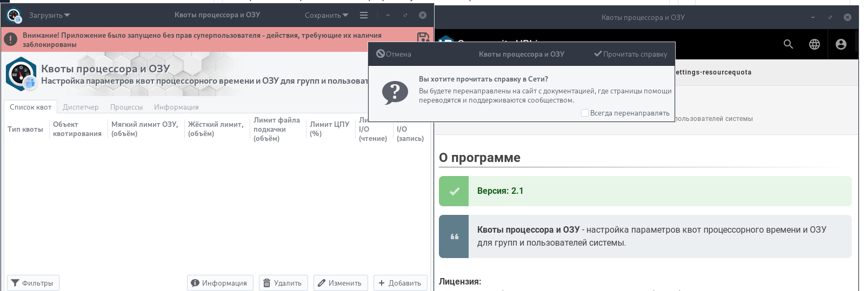The image size is (867, 291).
Task: Enable the 'Всегда перенаправлять' checkbox
Action: click(585, 113)
